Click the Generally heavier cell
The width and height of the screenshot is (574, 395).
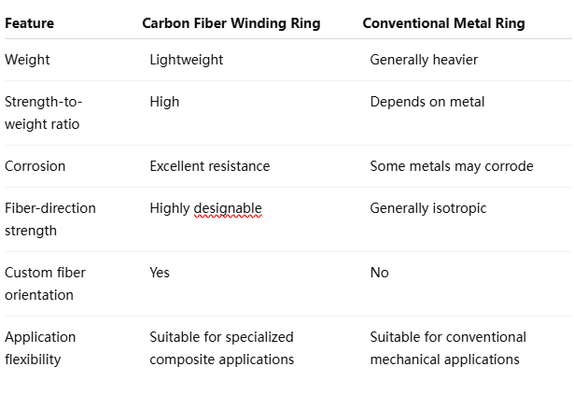(424, 60)
